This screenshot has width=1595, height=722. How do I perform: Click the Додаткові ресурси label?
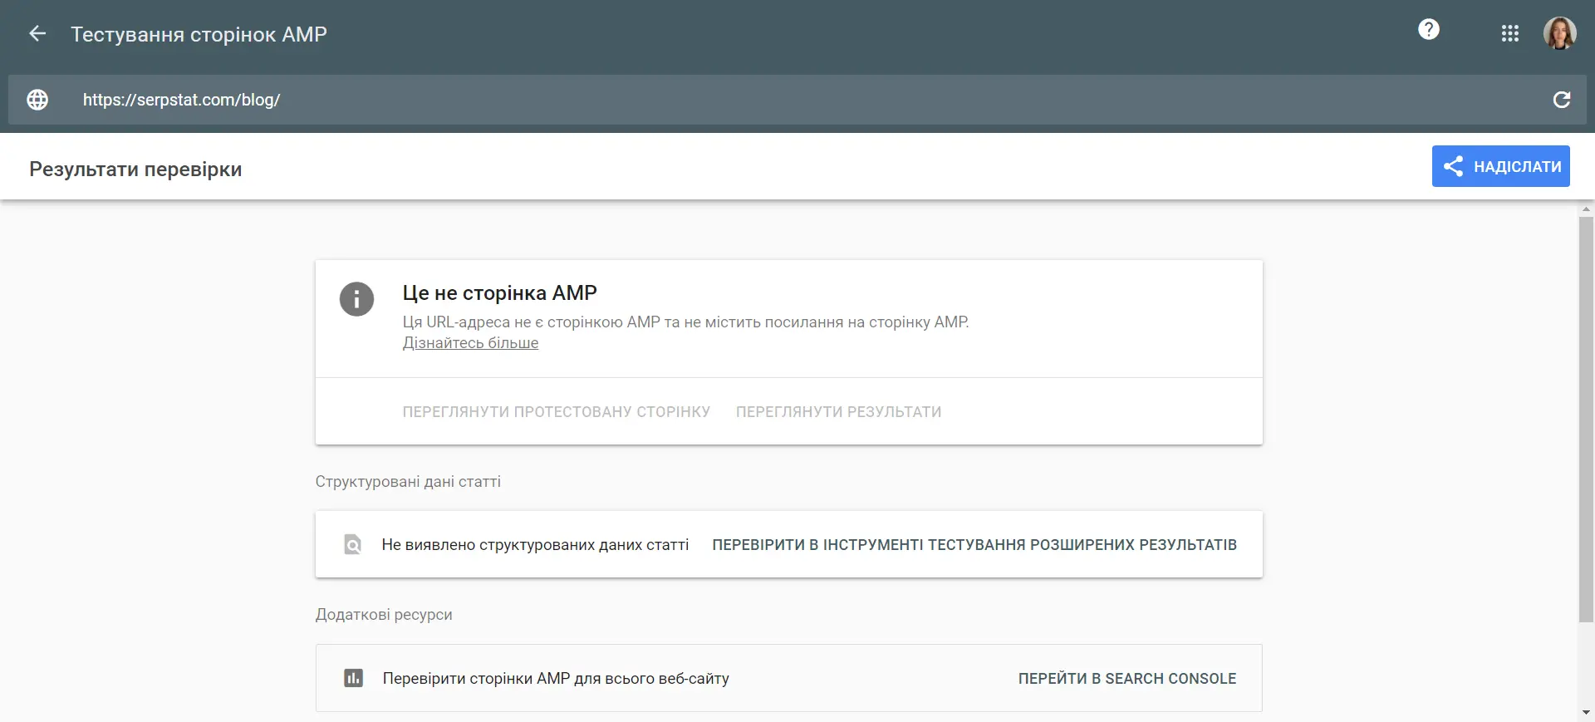(384, 615)
